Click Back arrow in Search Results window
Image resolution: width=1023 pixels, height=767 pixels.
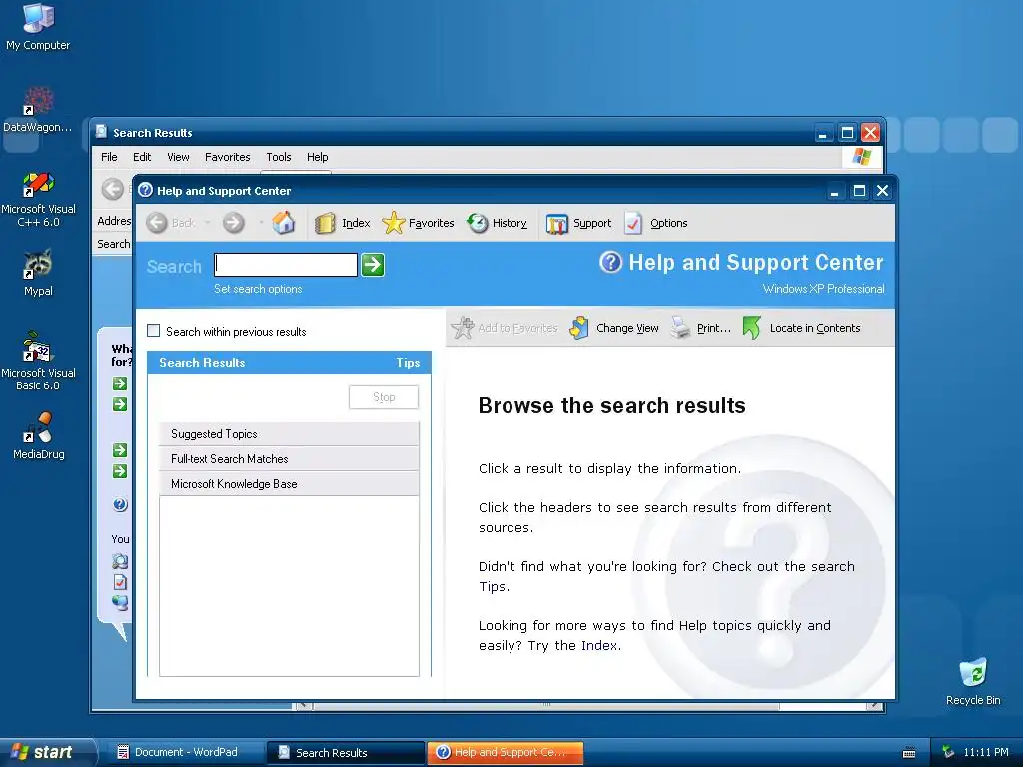pos(112,189)
